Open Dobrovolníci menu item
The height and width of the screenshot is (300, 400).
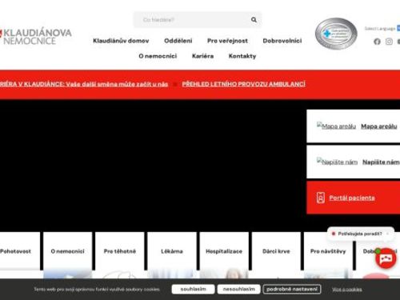[282, 41]
